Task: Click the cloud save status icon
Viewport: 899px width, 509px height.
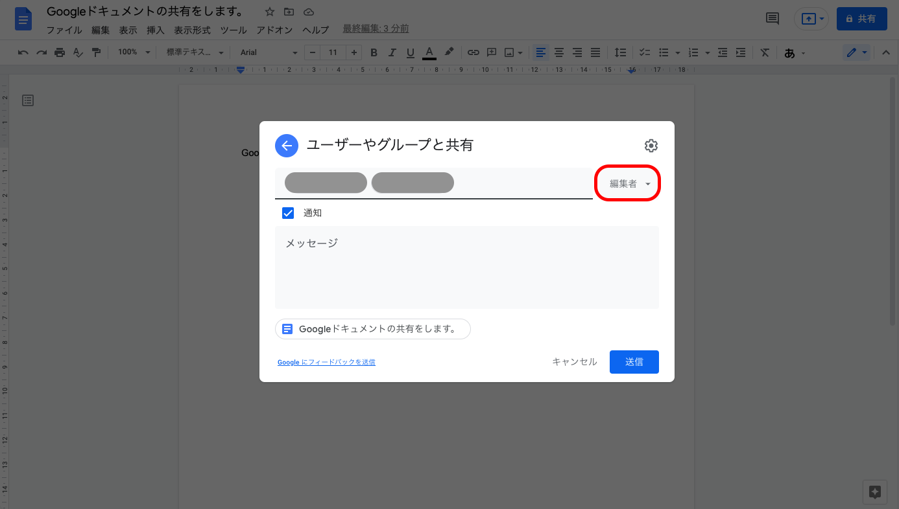Action: click(308, 12)
